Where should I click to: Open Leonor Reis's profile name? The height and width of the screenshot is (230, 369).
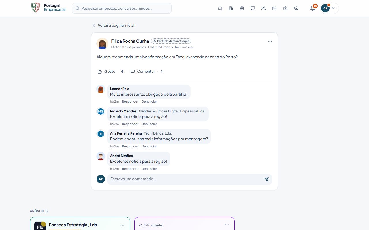(x=119, y=89)
